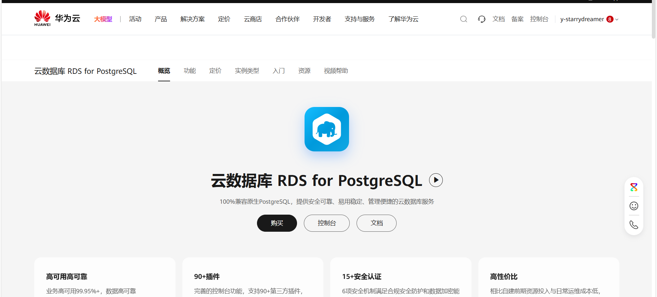Click the outlined 控制台 button

tap(327, 223)
